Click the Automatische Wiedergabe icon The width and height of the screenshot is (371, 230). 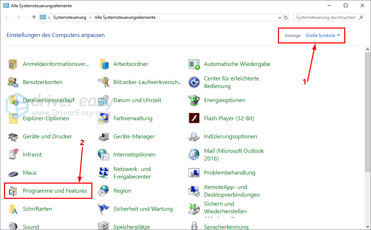point(194,64)
